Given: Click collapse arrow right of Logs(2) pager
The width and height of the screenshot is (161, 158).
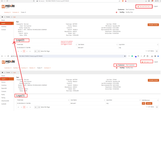Looking at the screenshot, I should click(157, 51).
